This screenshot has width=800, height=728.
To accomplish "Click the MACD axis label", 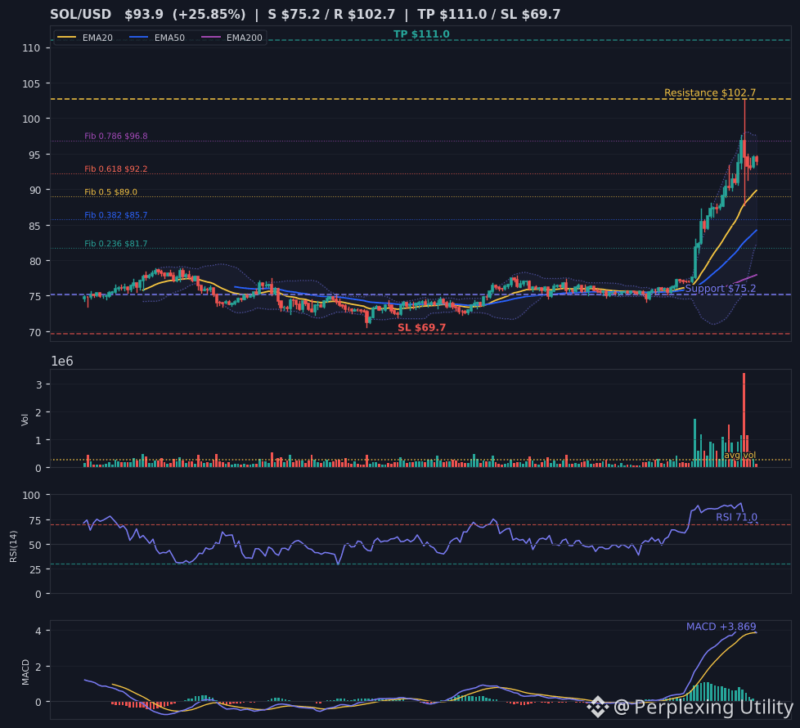I will (25, 672).
